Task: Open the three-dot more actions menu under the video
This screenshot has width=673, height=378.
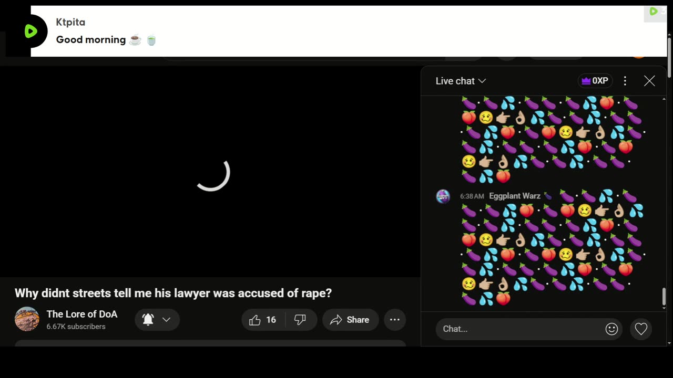Action: click(x=395, y=320)
